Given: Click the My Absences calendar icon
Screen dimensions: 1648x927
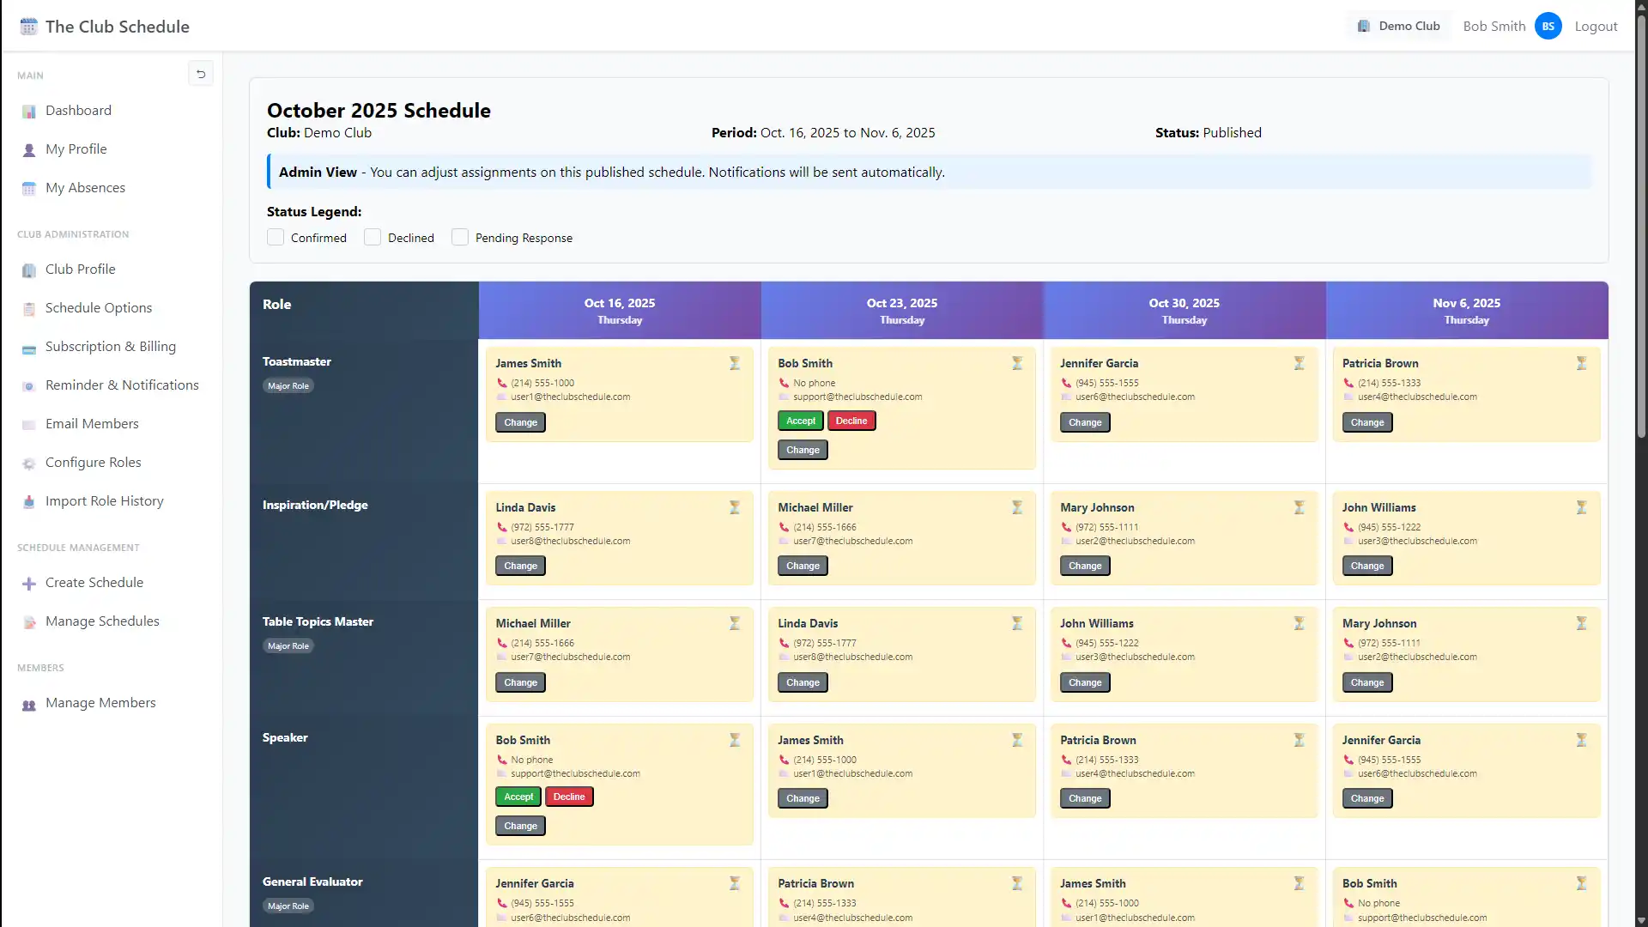Looking at the screenshot, I should pos(29,189).
